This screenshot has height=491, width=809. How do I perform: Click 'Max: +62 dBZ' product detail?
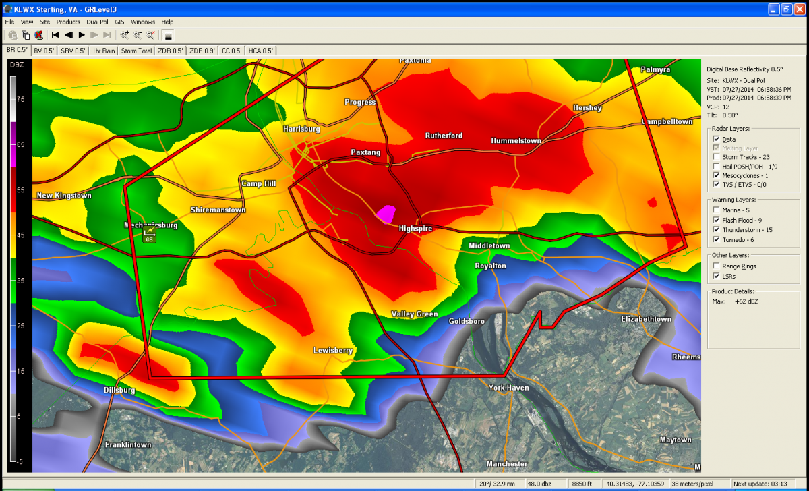pyautogui.click(x=735, y=301)
